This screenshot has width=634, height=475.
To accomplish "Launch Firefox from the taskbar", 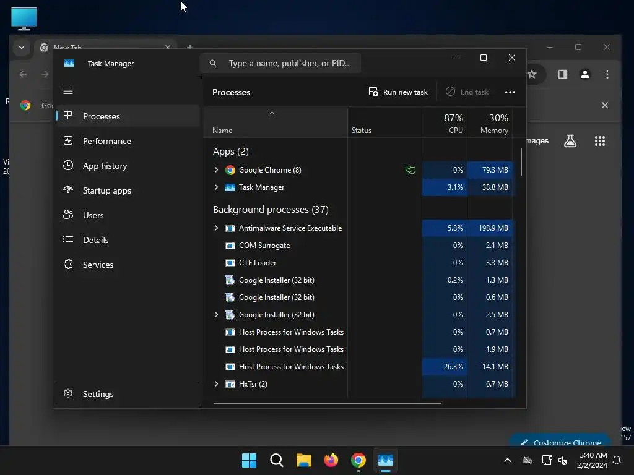I will point(331,460).
